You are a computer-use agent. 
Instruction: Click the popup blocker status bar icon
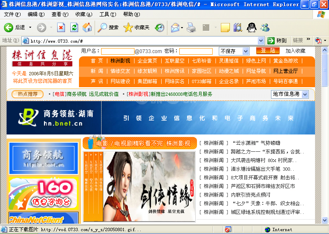[x=228, y=229]
